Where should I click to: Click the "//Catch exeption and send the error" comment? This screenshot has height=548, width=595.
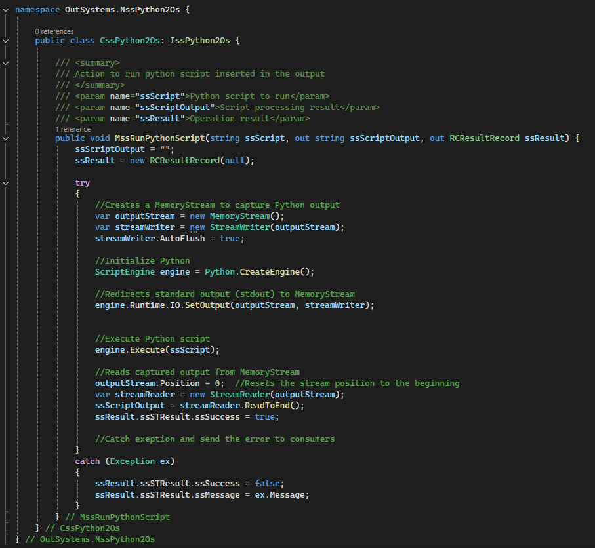click(215, 439)
